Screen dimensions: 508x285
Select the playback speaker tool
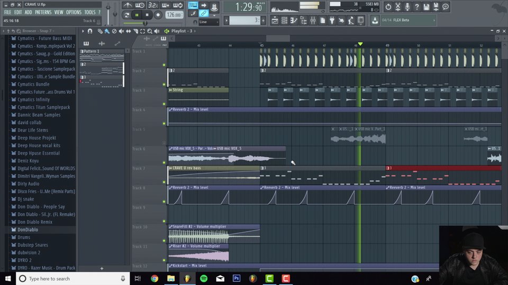click(157, 31)
